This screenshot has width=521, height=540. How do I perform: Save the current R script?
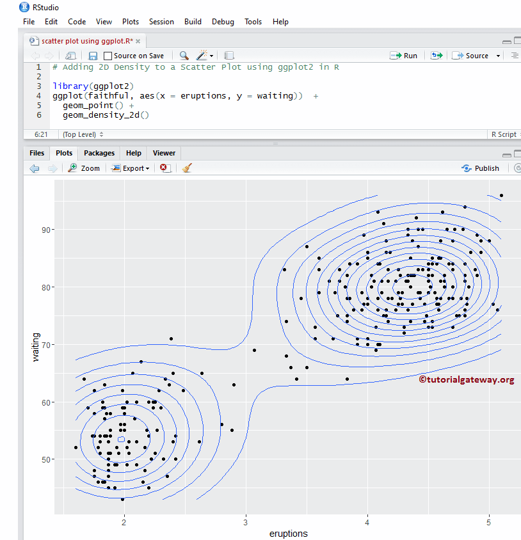tap(93, 56)
